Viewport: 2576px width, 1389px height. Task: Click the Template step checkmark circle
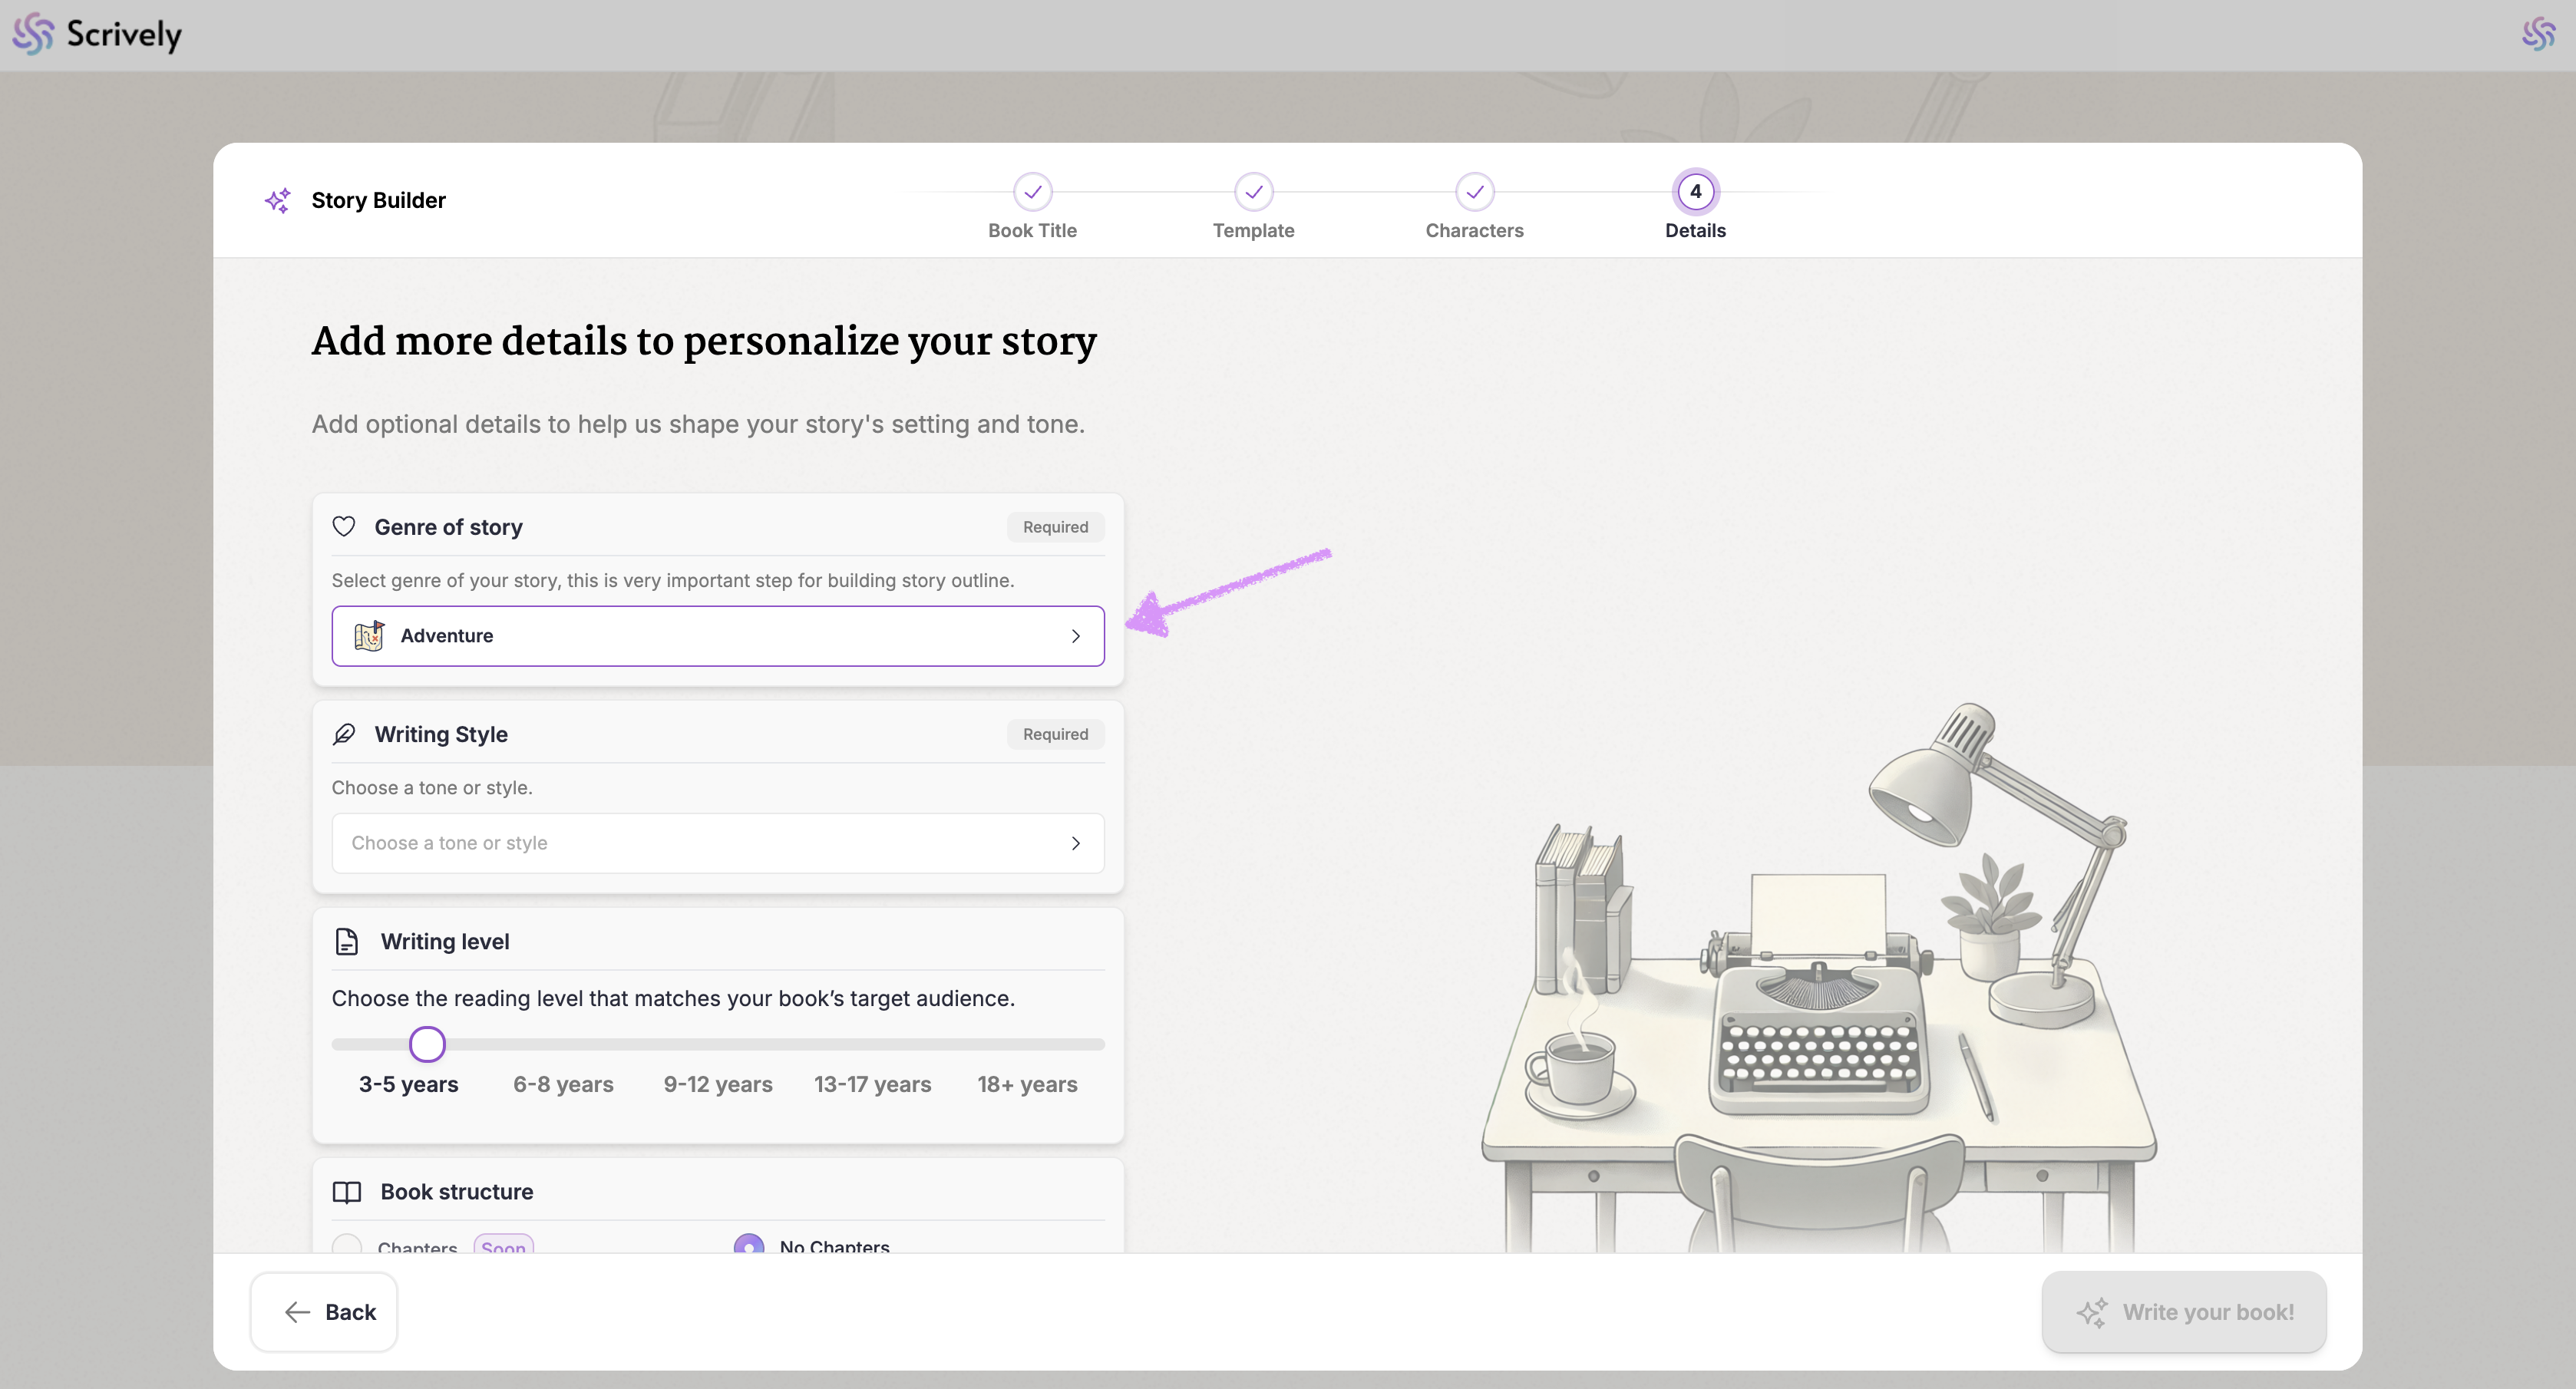[1253, 192]
